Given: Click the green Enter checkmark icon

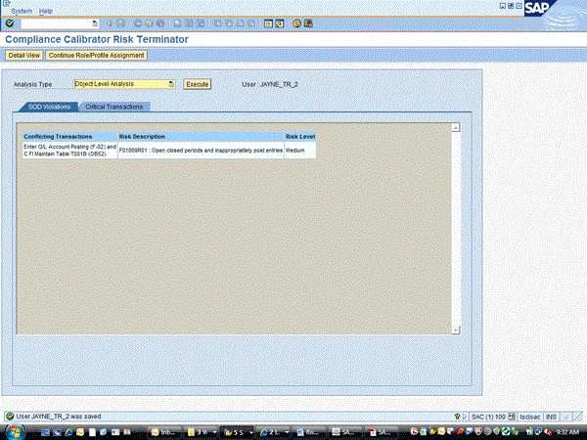Looking at the screenshot, I should [x=9, y=22].
